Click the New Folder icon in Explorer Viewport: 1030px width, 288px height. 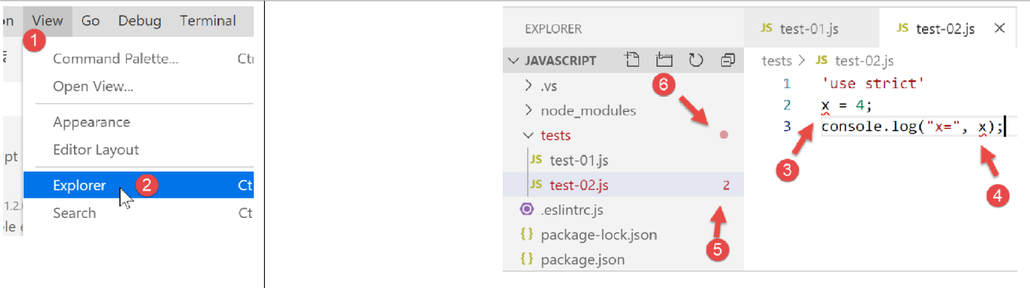pos(664,60)
